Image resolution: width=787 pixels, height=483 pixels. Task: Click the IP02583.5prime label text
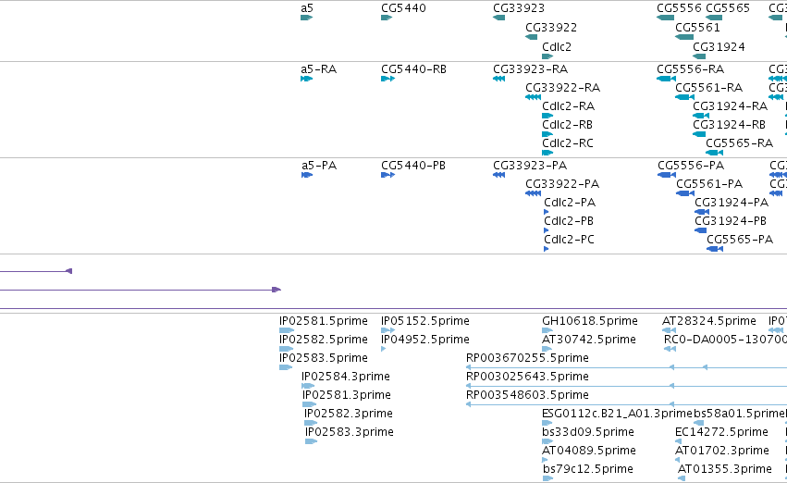click(x=324, y=358)
